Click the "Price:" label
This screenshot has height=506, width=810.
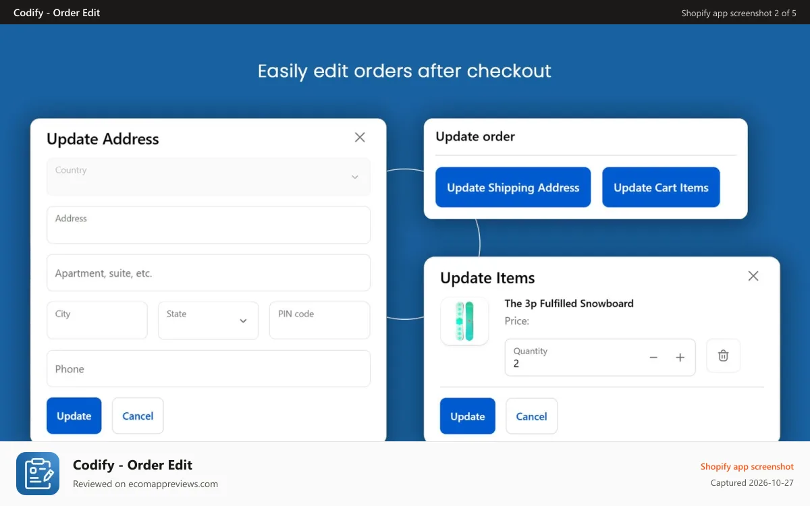tap(517, 321)
